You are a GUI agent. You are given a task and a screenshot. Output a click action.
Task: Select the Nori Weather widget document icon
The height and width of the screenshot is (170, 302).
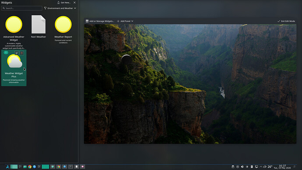pyautogui.click(x=39, y=24)
